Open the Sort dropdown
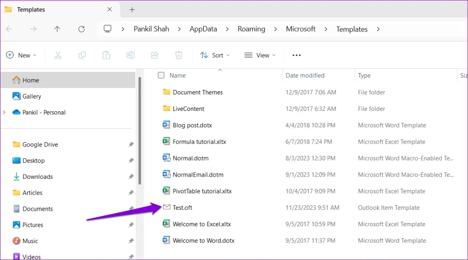Screen dimensions: 468x260 [215, 55]
